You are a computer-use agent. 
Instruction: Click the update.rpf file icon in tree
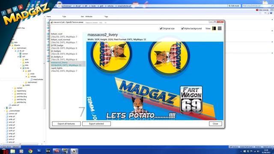click(10, 105)
